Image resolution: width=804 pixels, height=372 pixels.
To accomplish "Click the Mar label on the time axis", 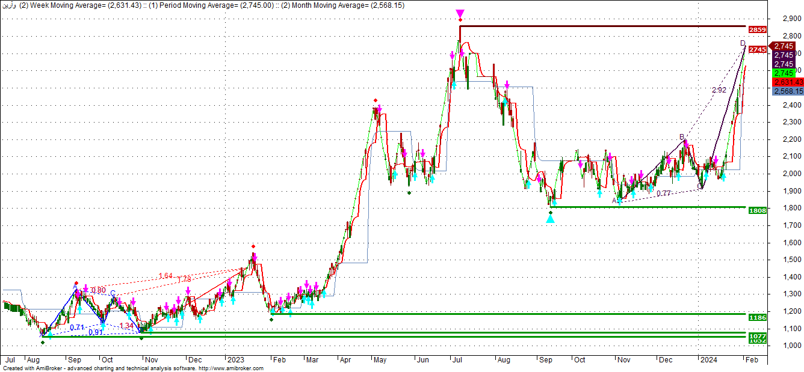I will coord(313,360).
